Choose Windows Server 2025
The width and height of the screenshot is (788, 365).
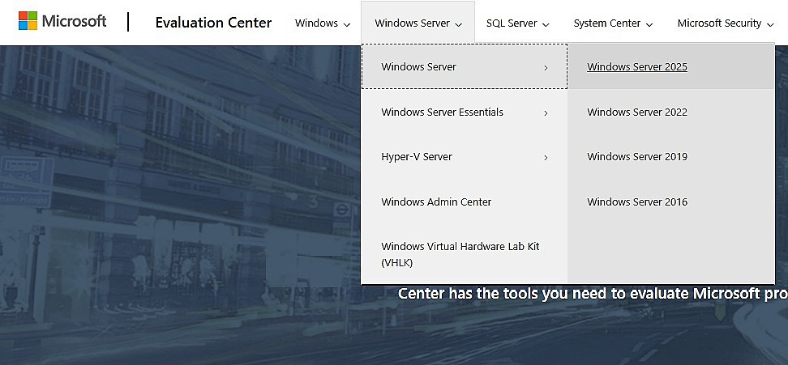pos(671,66)
